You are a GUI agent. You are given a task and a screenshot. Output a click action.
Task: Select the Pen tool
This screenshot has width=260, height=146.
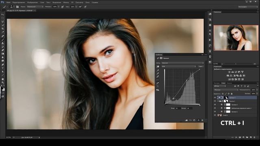tap(3, 64)
